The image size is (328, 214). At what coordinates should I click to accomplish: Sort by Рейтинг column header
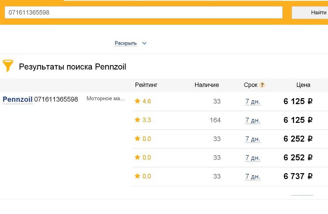coord(146,85)
